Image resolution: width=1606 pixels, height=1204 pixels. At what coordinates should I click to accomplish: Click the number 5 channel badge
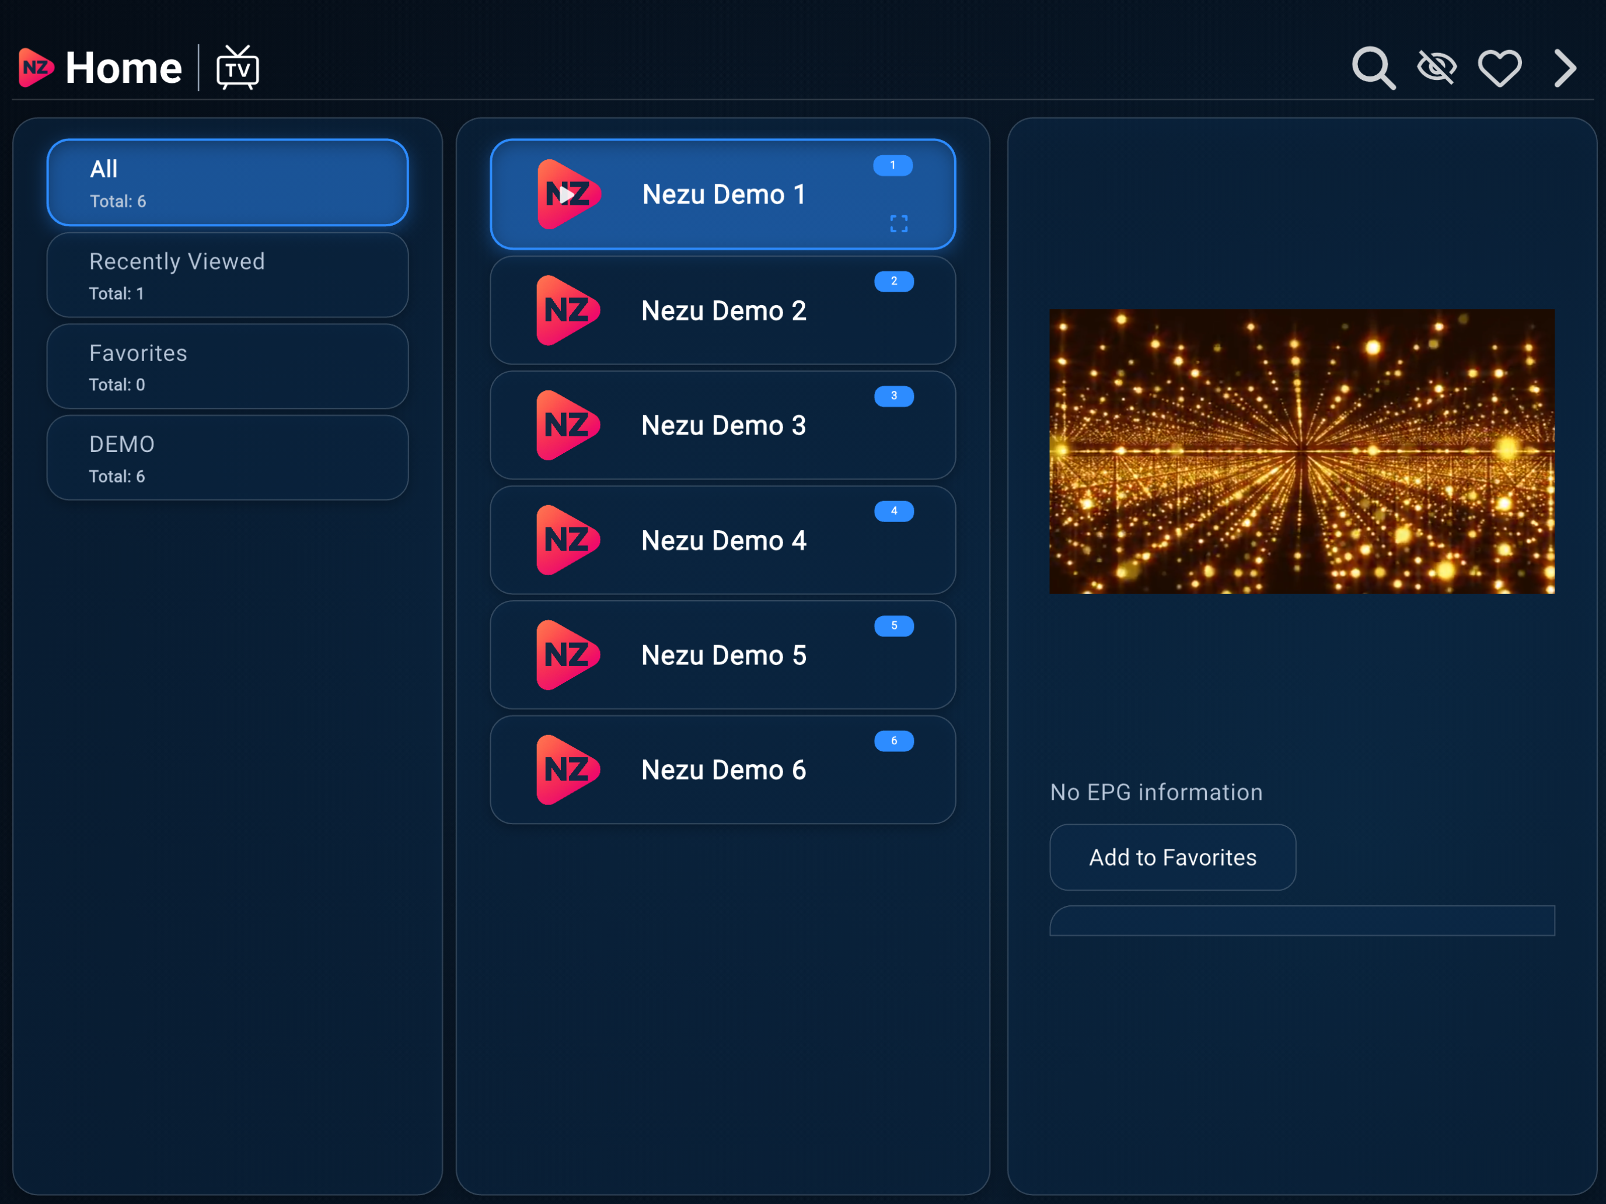click(x=894, y=625)
